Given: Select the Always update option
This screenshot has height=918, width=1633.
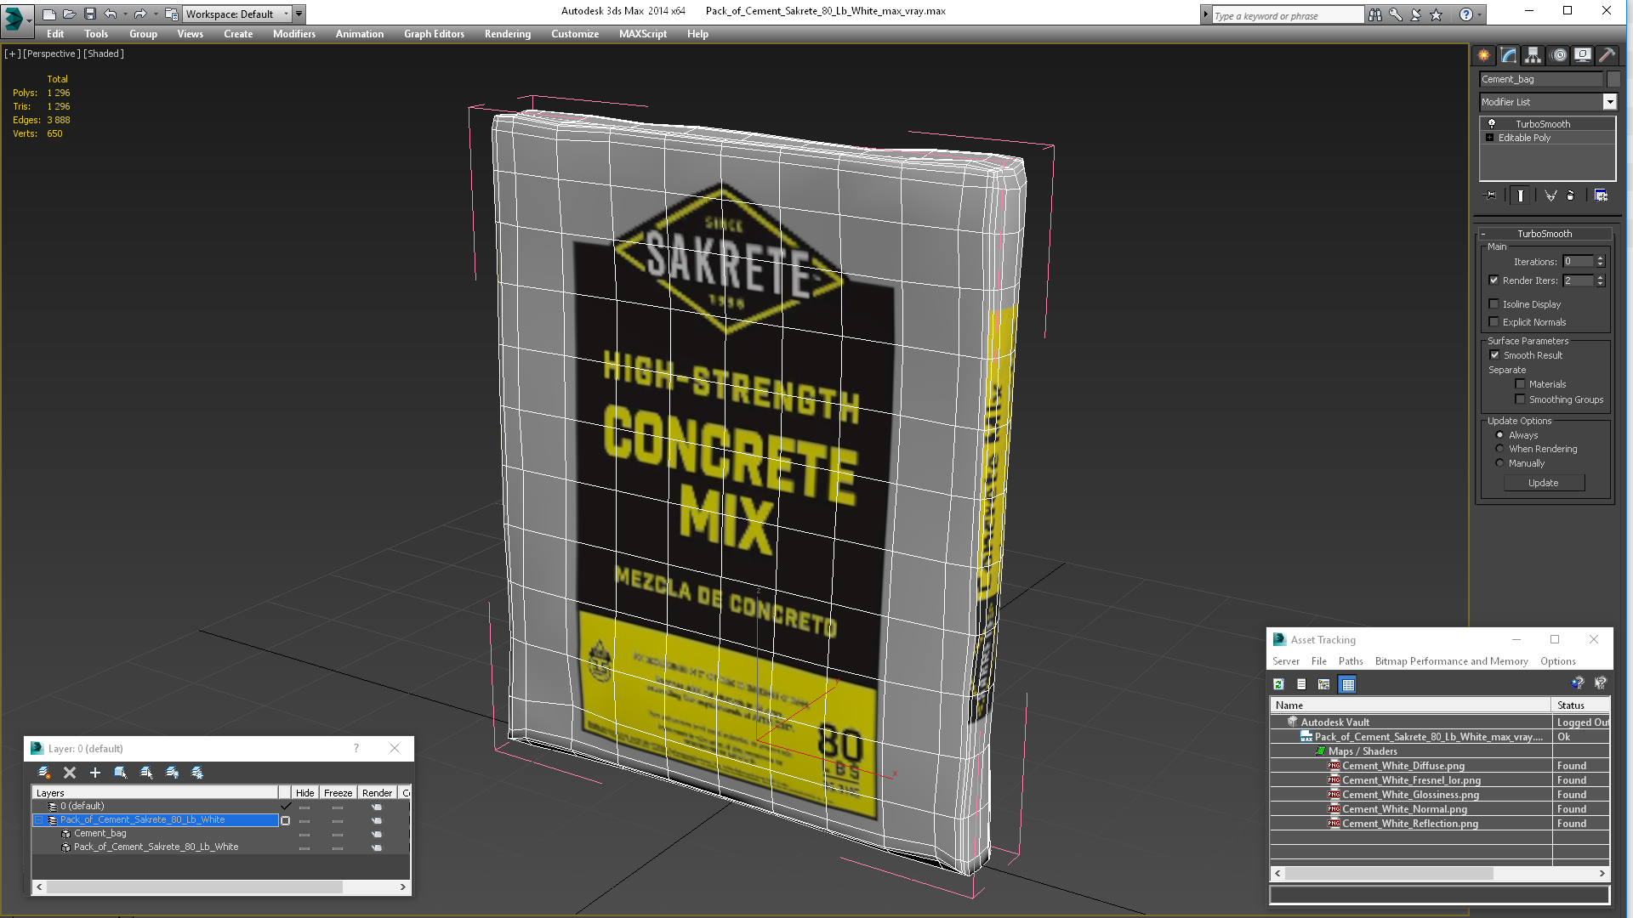Looking at the screenshot, I should pyautogui.click(x=1499, y=435).
